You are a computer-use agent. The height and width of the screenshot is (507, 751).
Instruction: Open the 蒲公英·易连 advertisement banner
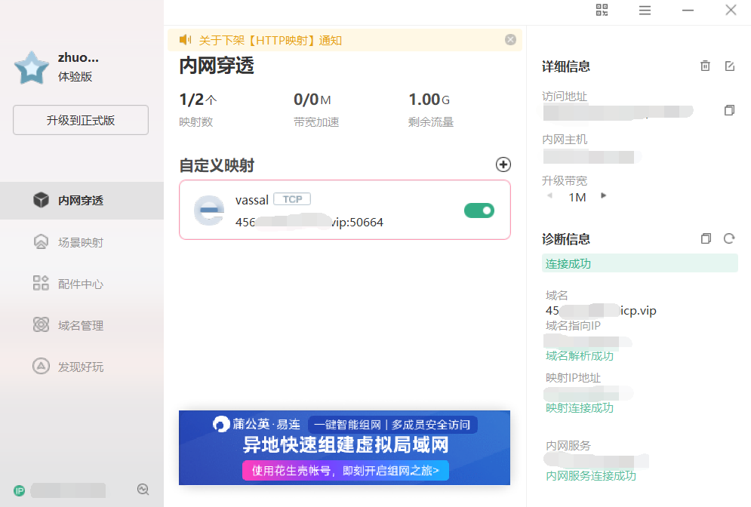344,447
